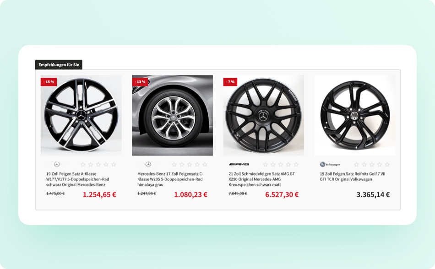The width and height of the screenshot is (435, 269).
Task: Open 19 Zoll Felgen Reifnitz Golf 7 link
Action: tap(353, 177)
